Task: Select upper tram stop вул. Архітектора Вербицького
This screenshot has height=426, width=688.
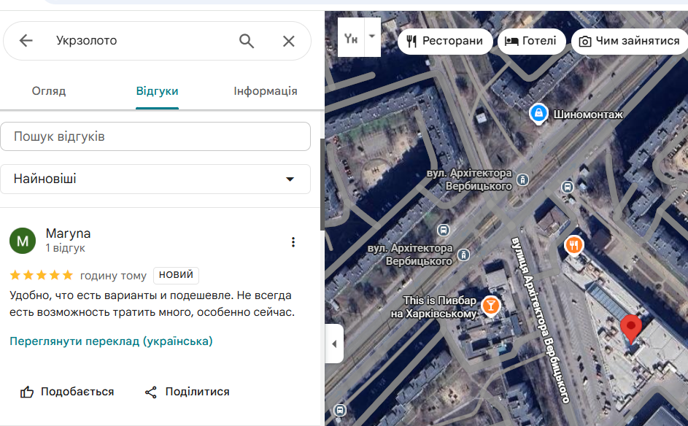Action: coord(522,179)
